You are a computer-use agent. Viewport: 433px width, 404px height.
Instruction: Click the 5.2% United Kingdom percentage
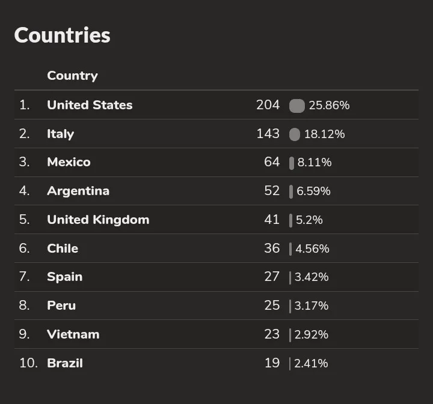310,220
